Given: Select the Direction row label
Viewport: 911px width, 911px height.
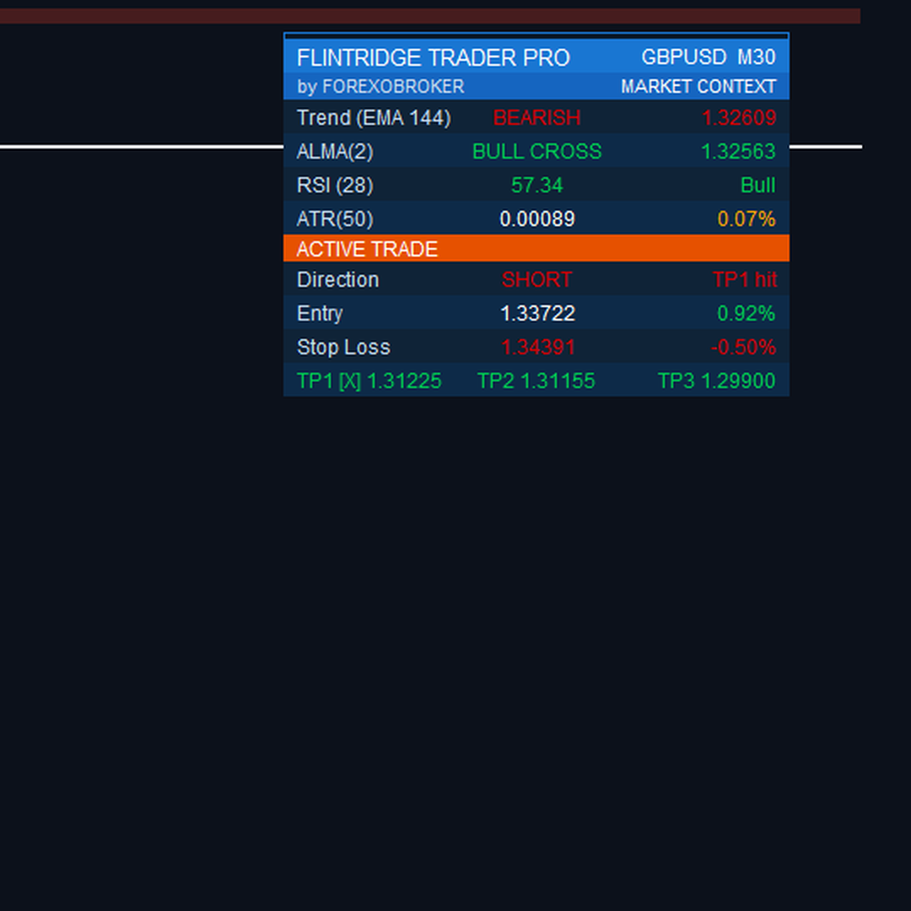Looking at the screenshot, I should [x=337, y=280].
